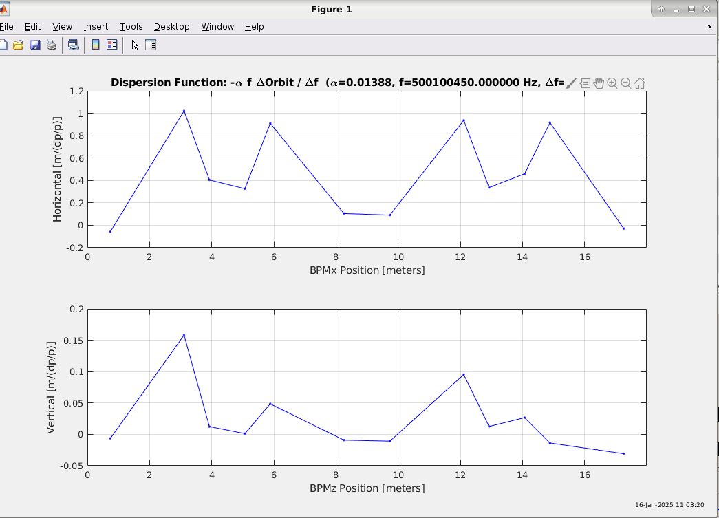Screen dimensions: 719x518
Task: Insert a legend from the toolbar
Action: 111,45
